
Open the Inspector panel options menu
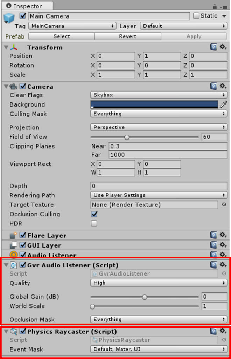click(223, 7)
